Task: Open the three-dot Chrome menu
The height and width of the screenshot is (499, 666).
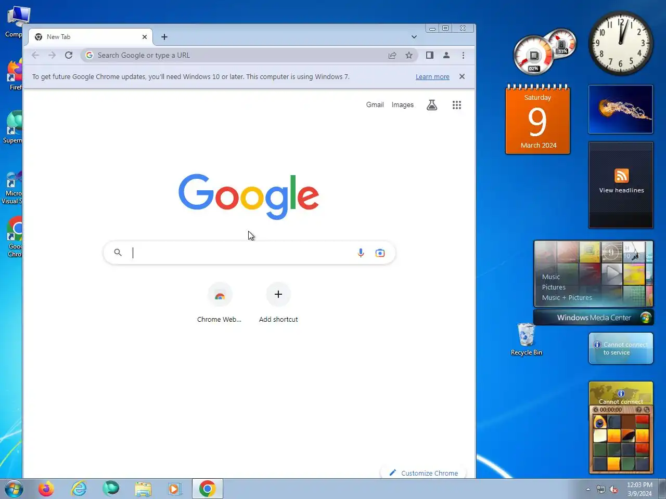Action: [x=463, y=55]
